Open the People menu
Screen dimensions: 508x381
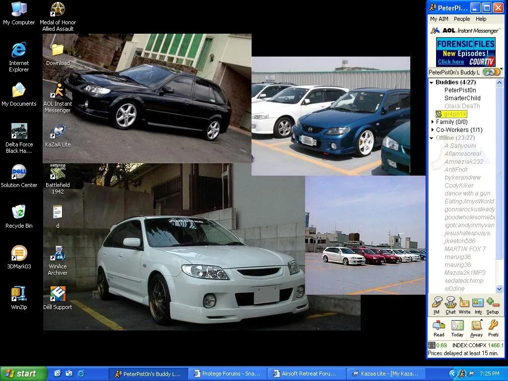(462, 19)
